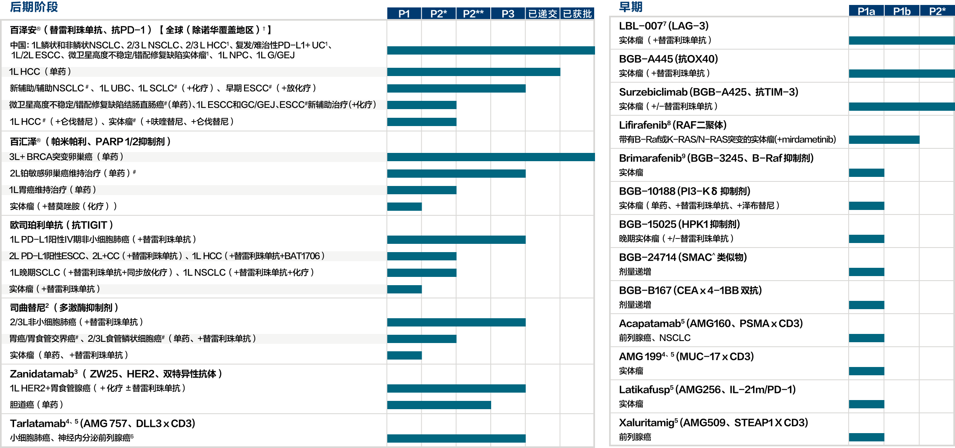Click the BGB-24714 heading
Viewport: 955px width, 448px height.
(x=683, y=257)
